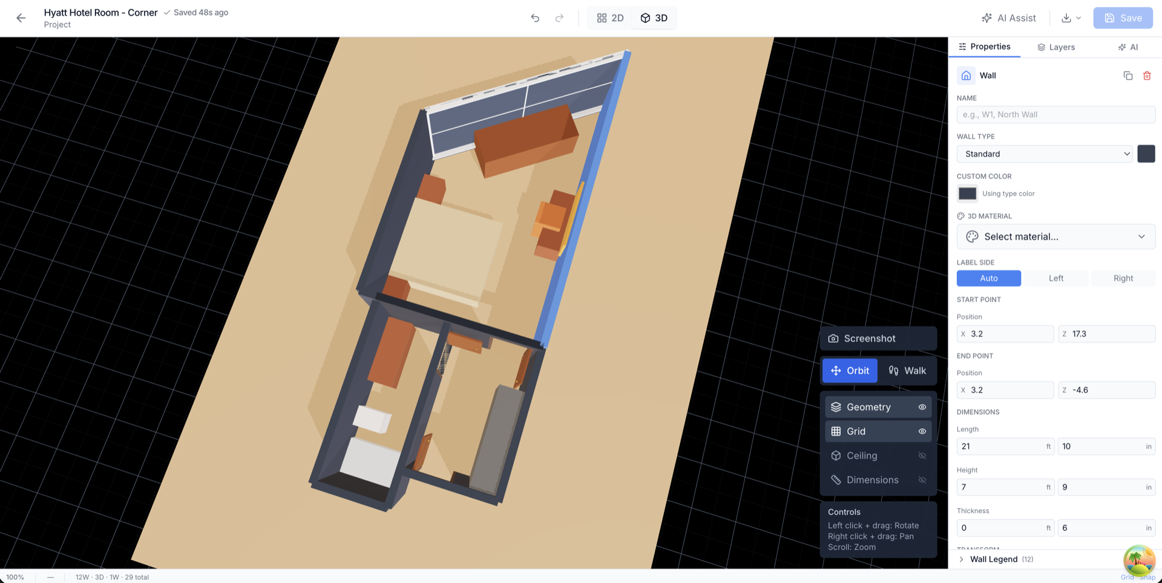
Task: Click the redo icon
Action: point(559,18)
